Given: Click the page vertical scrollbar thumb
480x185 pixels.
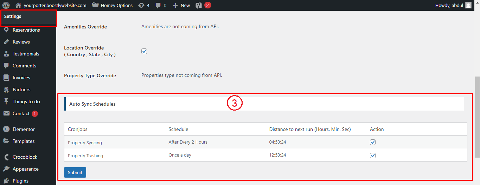Looking at the screenshot, I should [x=477, y=117].
